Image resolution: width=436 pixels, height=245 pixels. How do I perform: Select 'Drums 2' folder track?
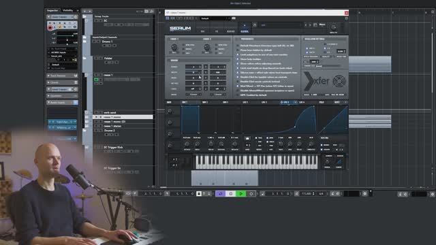109,131
